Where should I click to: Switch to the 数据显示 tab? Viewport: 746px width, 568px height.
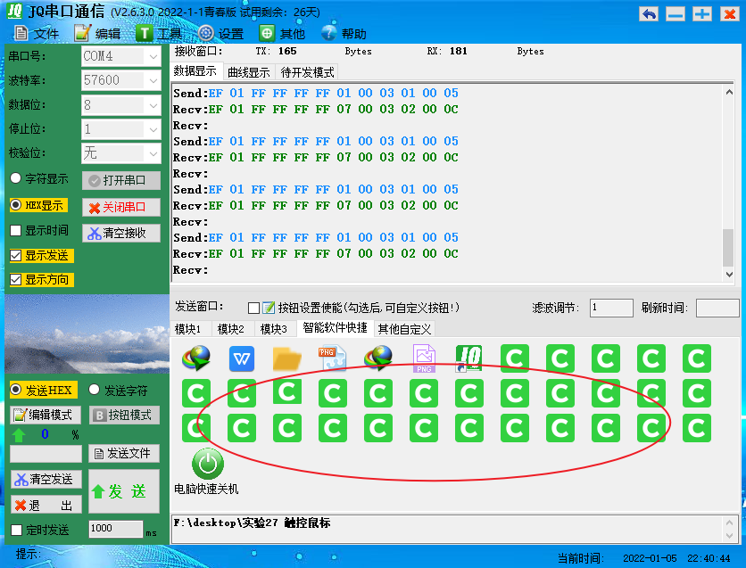pyautogui.click(x=195, y=71)
